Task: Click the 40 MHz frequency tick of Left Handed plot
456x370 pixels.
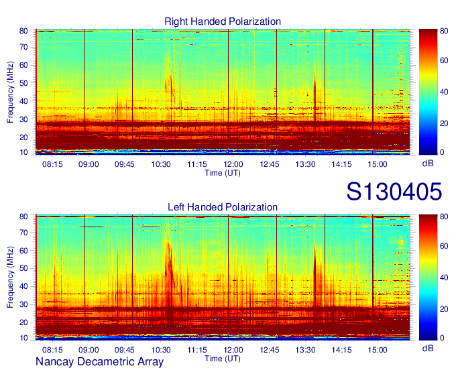Action: coord(23,287)
